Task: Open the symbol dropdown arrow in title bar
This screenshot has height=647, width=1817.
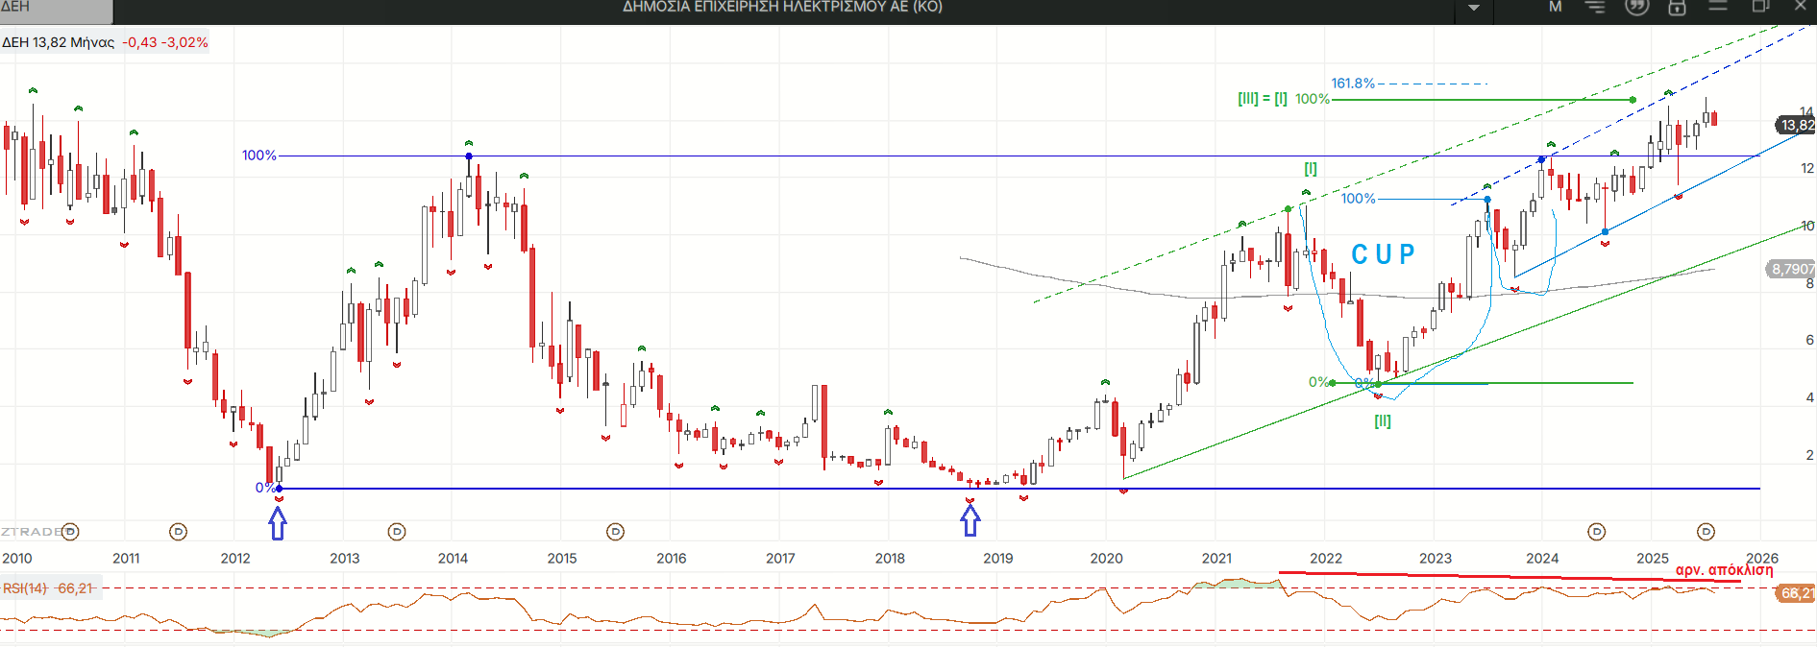Action: (x=1473, y=8)
